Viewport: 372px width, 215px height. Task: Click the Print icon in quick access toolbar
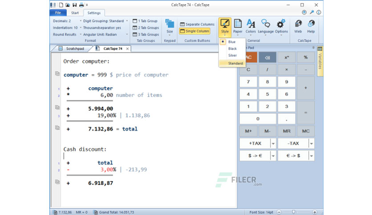pos(81,5)
